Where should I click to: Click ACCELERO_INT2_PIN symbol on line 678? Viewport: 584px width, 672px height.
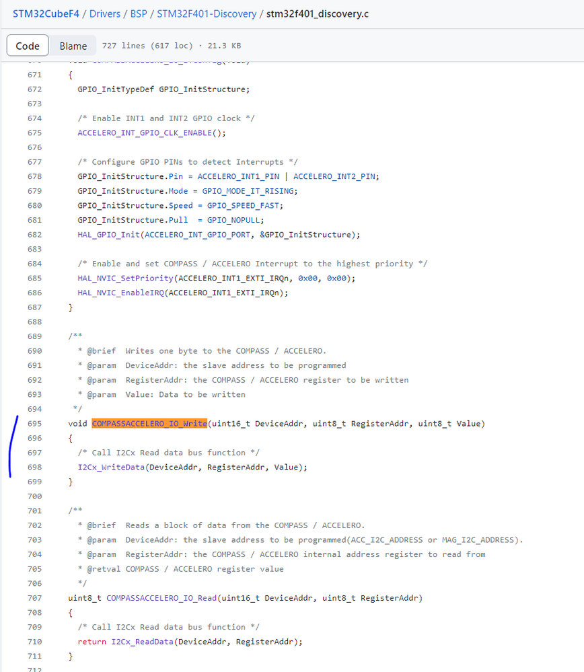point(334,176)
